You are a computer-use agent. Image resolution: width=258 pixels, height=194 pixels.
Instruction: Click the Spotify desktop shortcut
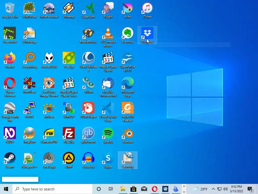click(x=108, y=135)
